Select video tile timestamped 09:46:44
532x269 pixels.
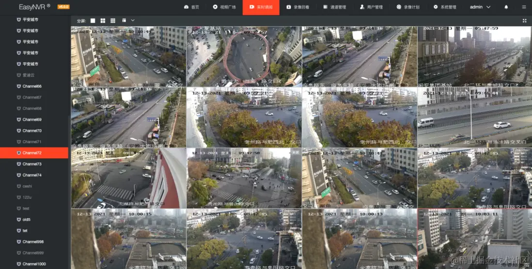tap(475, 117)
